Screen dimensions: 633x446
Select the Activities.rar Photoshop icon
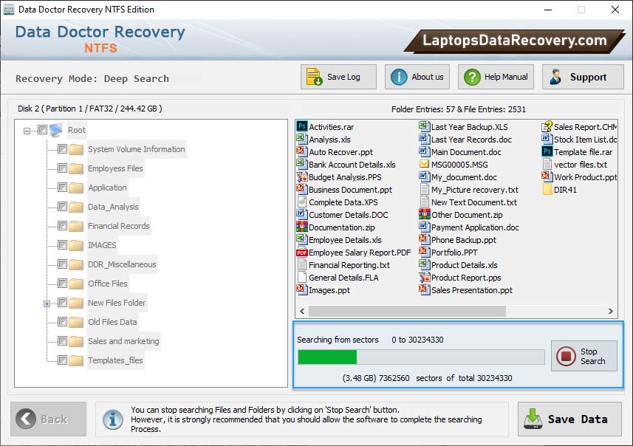point(301,126)
